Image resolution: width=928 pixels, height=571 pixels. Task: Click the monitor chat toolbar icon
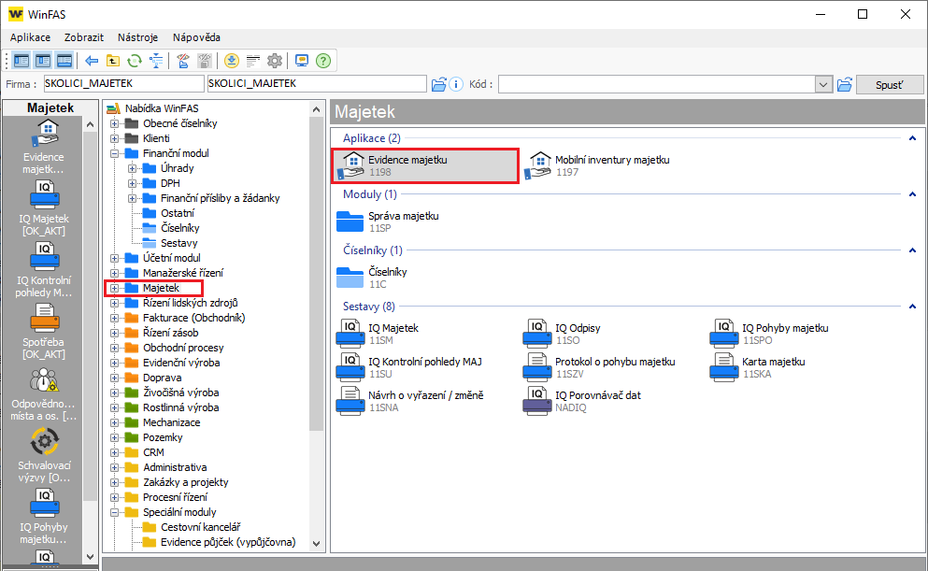click(302, 61)
